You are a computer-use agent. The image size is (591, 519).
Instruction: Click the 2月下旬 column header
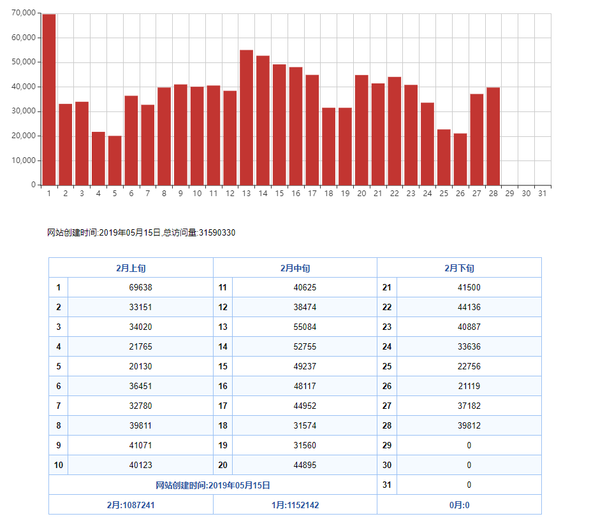click(x=460, y=268)
